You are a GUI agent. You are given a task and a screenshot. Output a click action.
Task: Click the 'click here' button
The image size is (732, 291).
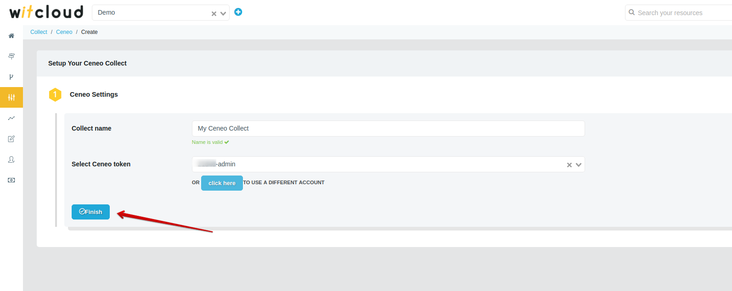pos(222,183)
